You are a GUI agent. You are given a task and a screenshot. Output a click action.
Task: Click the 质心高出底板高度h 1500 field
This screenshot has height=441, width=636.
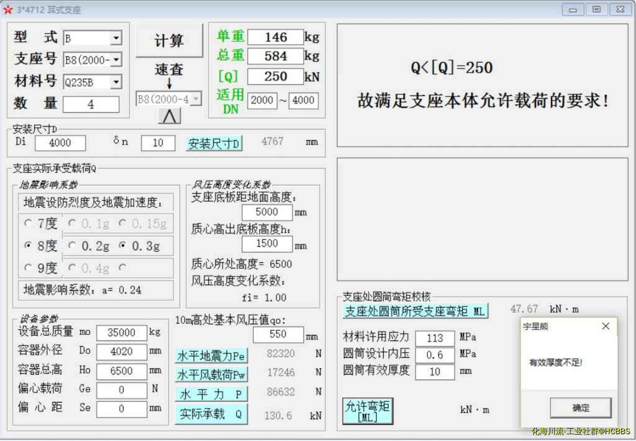tap(267, 244)
